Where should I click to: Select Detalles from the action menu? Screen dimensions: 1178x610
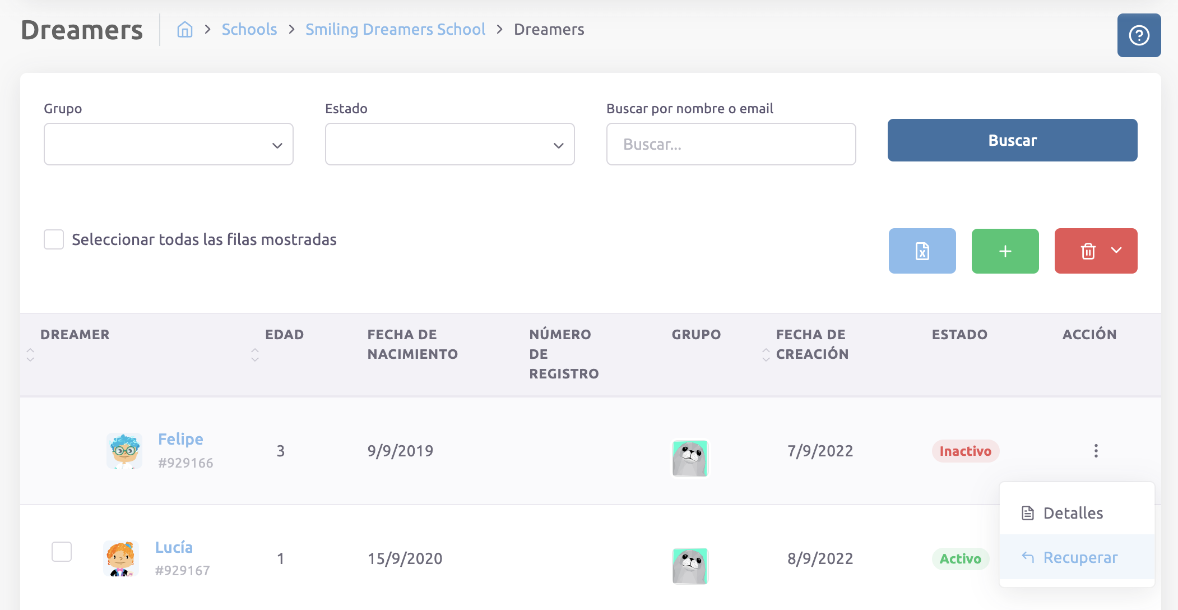click(1073, 513)
